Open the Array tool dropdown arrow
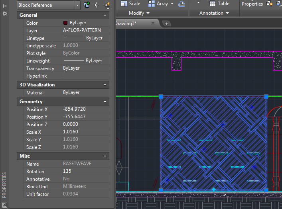This screenshot has width=282, height=209. (172, 4)
